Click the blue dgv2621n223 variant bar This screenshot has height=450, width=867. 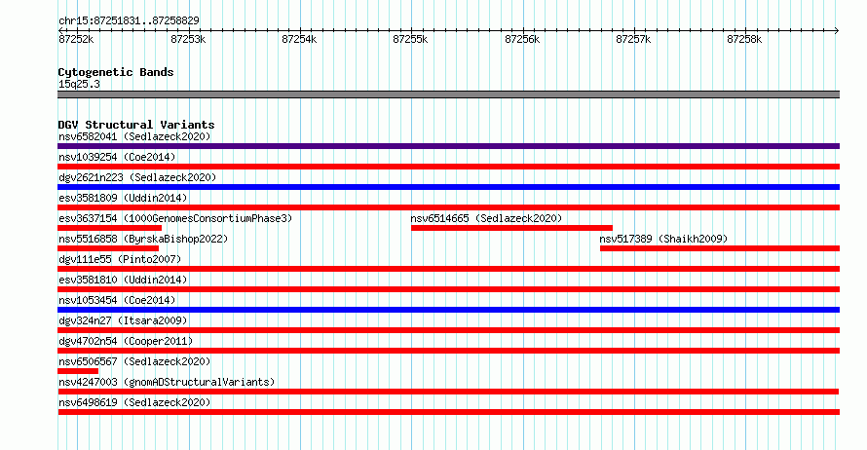click(x=448, y=187)
